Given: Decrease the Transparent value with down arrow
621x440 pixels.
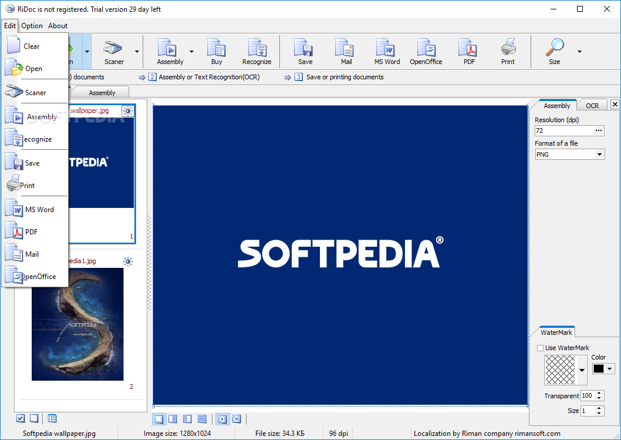Looking at the screenshot, I should pyautogui.click(x=599, y=398).
